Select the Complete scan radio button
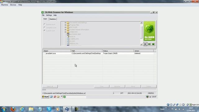 (44, 27)
